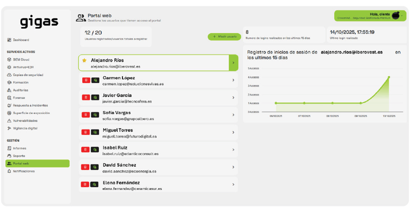This screenshot has height=208, width=410.
Task: Click the star icon next to Alejandro Ríos
Action: (84, 60)
